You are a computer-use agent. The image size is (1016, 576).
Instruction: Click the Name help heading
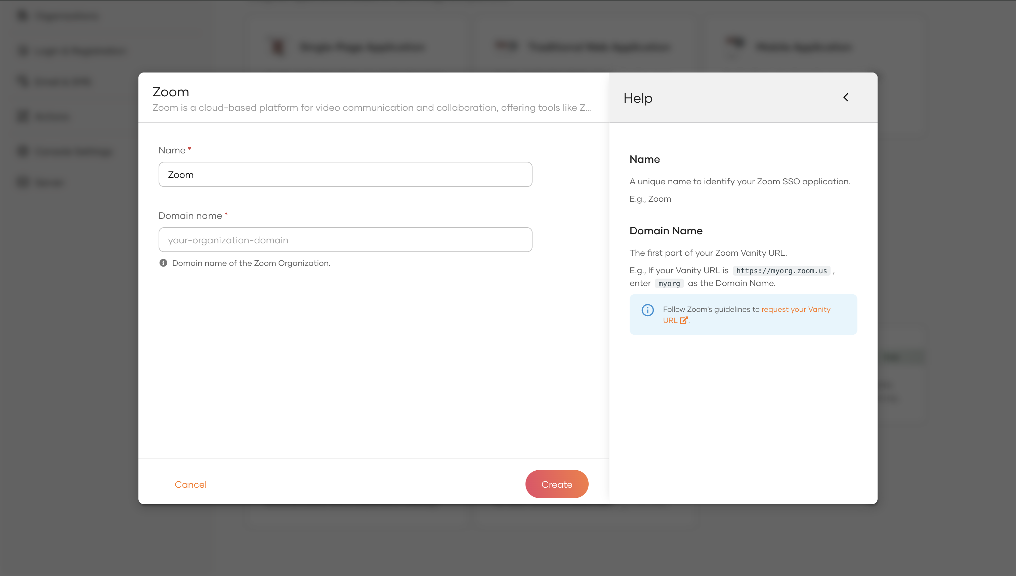[645, 159]
